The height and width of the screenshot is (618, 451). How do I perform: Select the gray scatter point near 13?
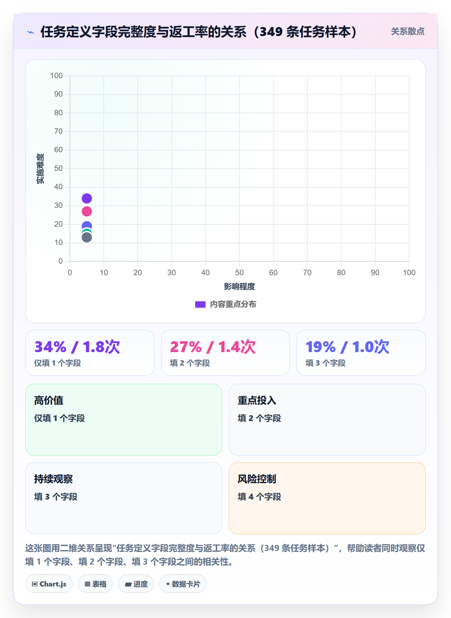pos(87,238)
